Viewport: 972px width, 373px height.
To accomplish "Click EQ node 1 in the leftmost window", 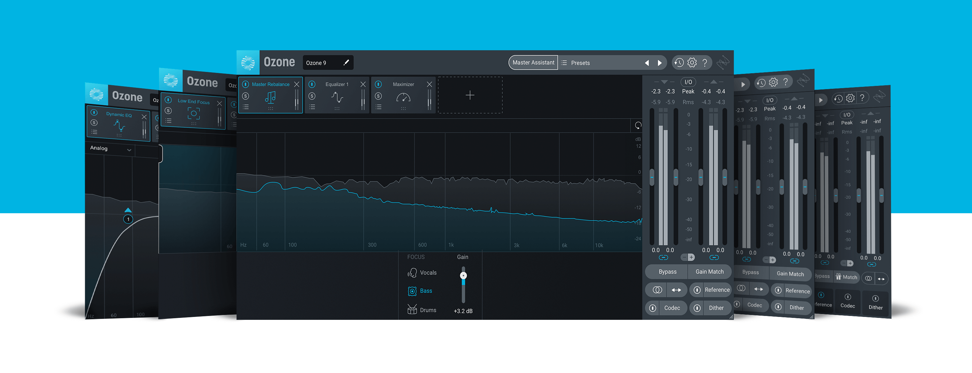I will point(128,219).
